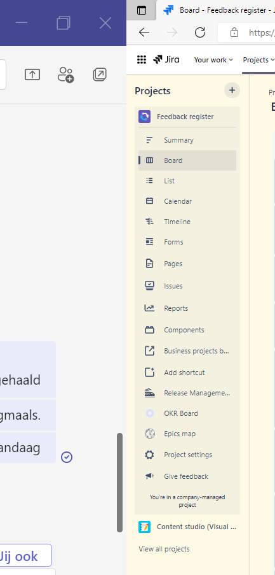The image size is (275, 575).
Task: Click the pop-out chat icon in Teams
Action: coord(100,75)
